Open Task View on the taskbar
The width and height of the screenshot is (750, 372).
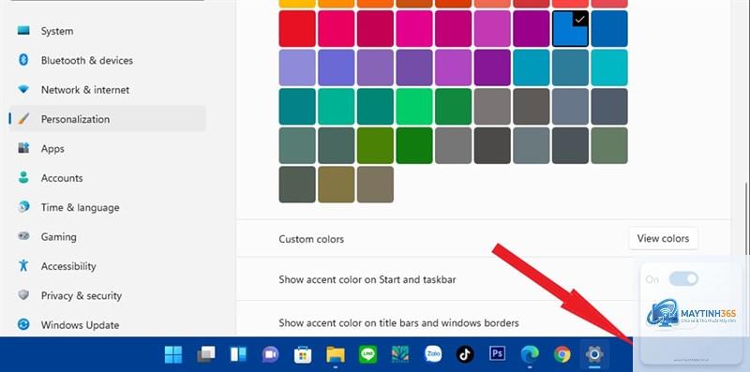[x=206, y=354]
